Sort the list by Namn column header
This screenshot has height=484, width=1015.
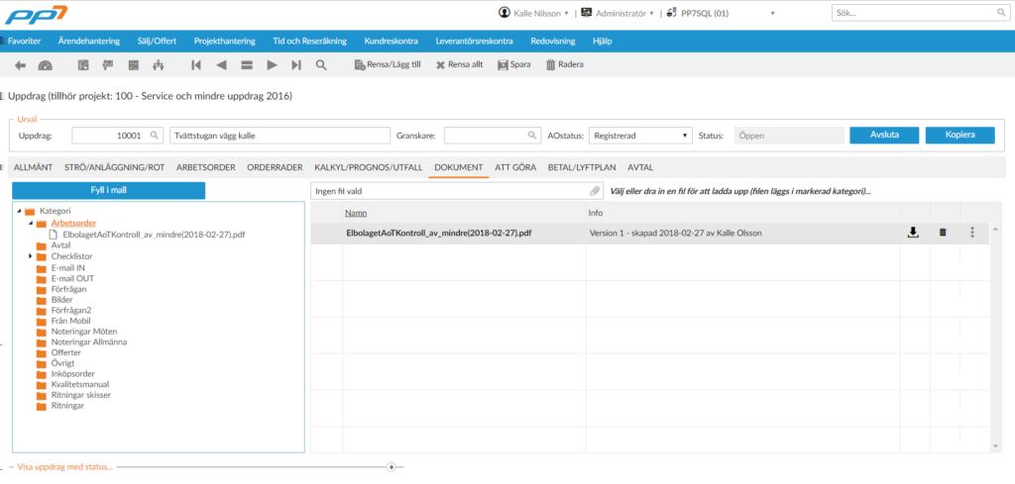[356, 213]
